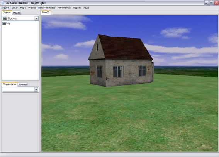Click the house model in the viewport

121,61
